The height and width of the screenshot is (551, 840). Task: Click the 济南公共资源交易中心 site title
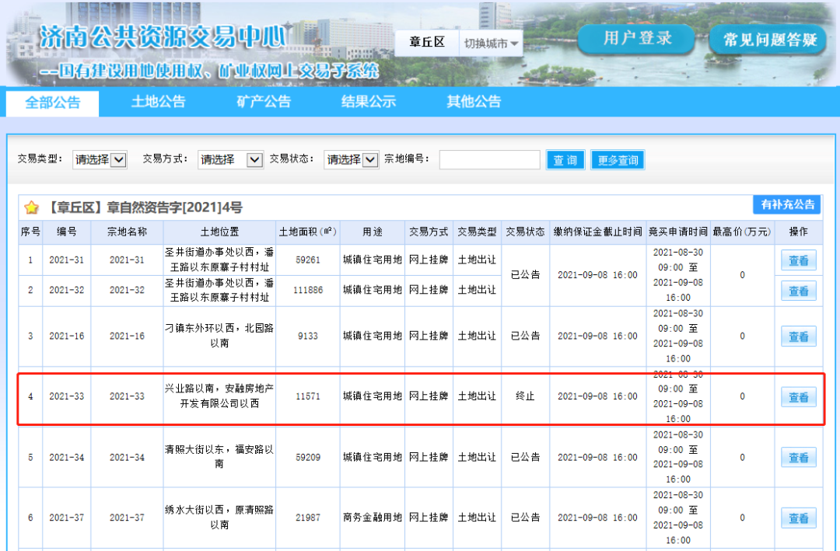pyautogui.click(x=163, y=37)
